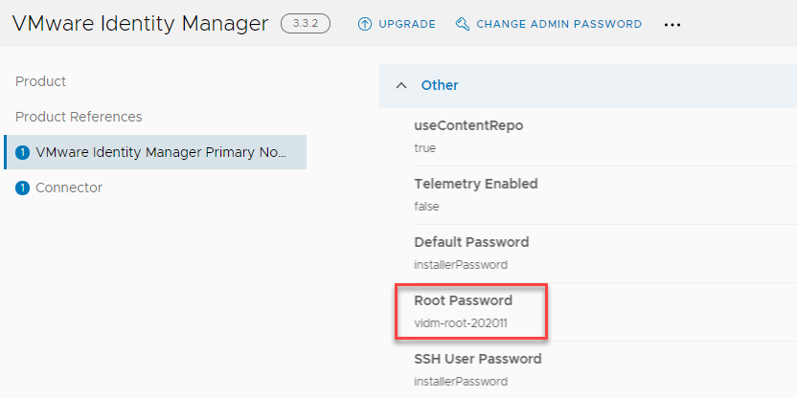Click the key icon for admin password
This screenshot has width=797, height=398.
463,24
